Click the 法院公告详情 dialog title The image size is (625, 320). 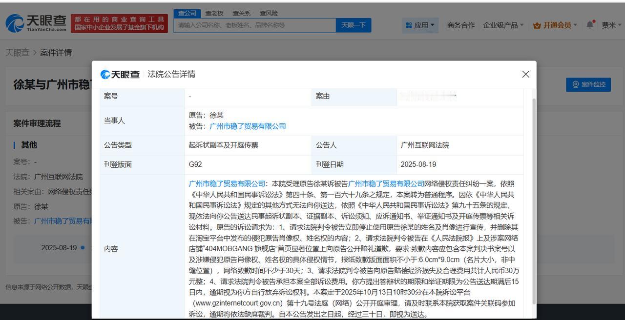tap(171, 74)
